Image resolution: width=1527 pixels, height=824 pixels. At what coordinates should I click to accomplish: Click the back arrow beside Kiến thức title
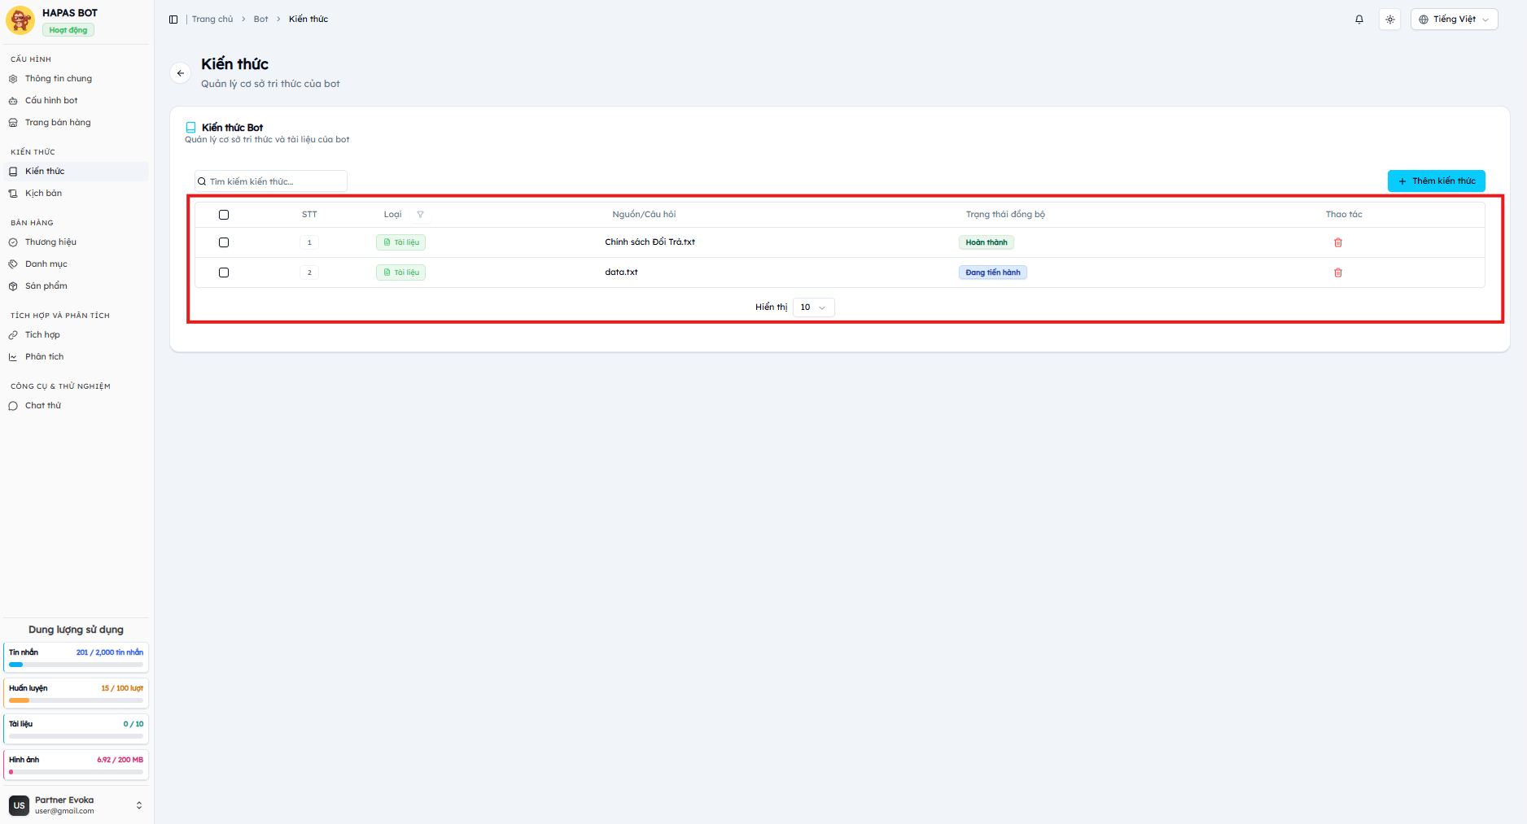181,73
